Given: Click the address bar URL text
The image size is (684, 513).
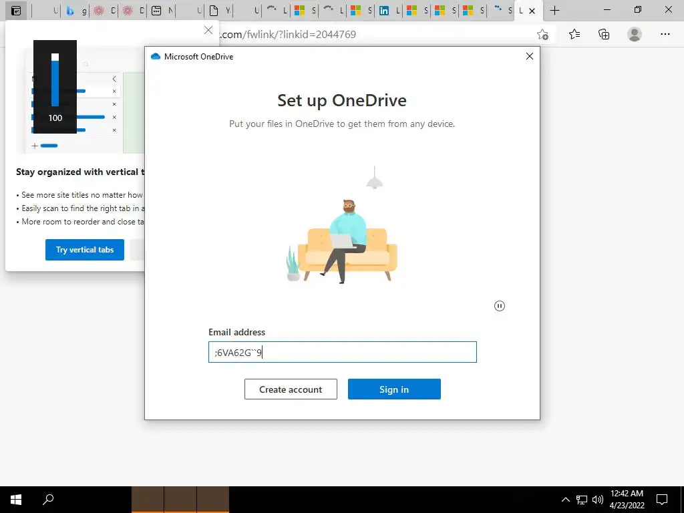Looking at the screenshot, I should click(288, 35).
